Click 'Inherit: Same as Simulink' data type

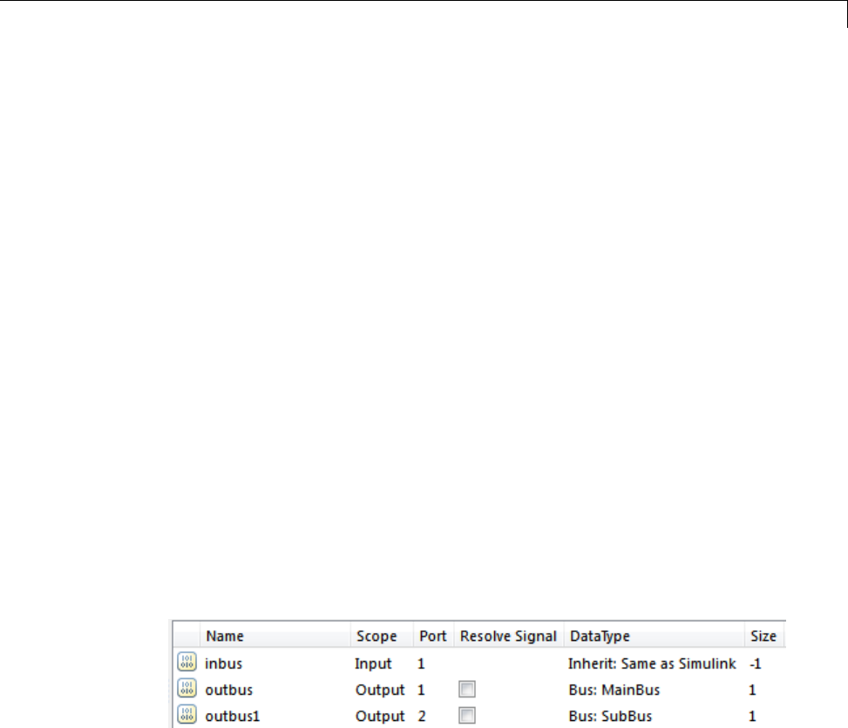click(x=652, y=663)
